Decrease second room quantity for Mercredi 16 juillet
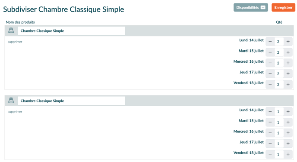The height and width of the screenshot is (162, 297). point(270,133)
